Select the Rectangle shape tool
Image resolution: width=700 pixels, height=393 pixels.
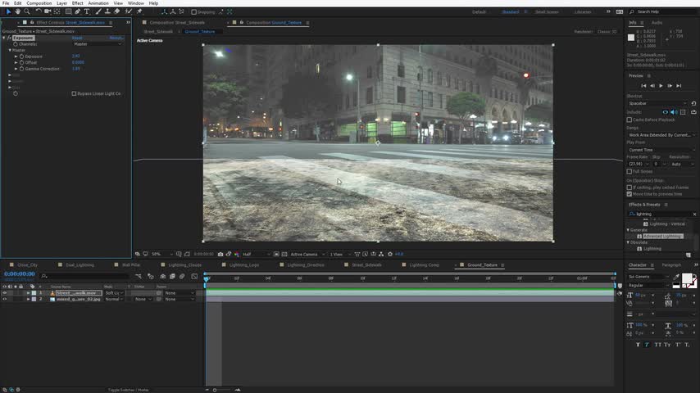point(67,11)
